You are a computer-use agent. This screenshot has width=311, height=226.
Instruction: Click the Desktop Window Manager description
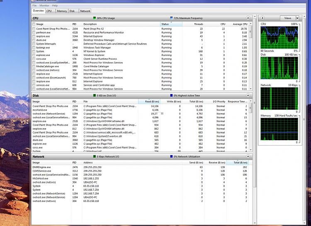[99, 40]
